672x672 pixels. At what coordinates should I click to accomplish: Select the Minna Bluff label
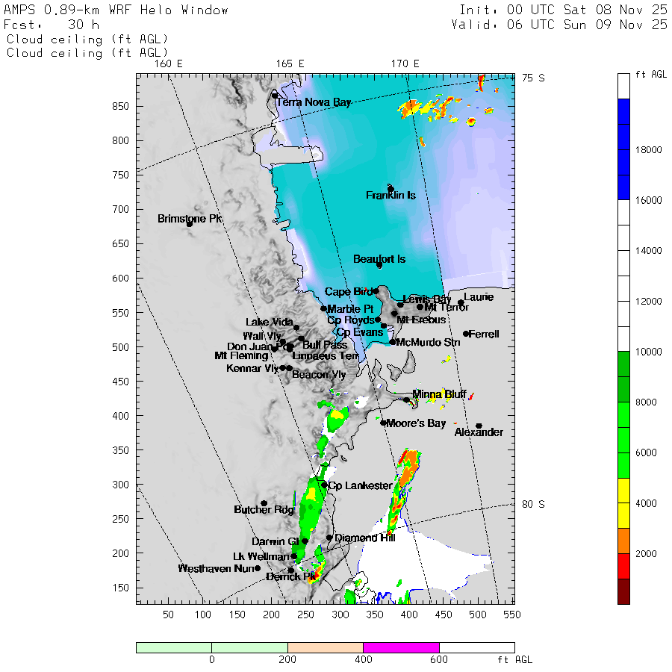439,394
